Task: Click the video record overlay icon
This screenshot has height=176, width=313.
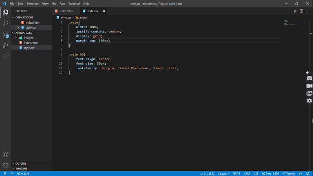Action: [x=309, y=86]
